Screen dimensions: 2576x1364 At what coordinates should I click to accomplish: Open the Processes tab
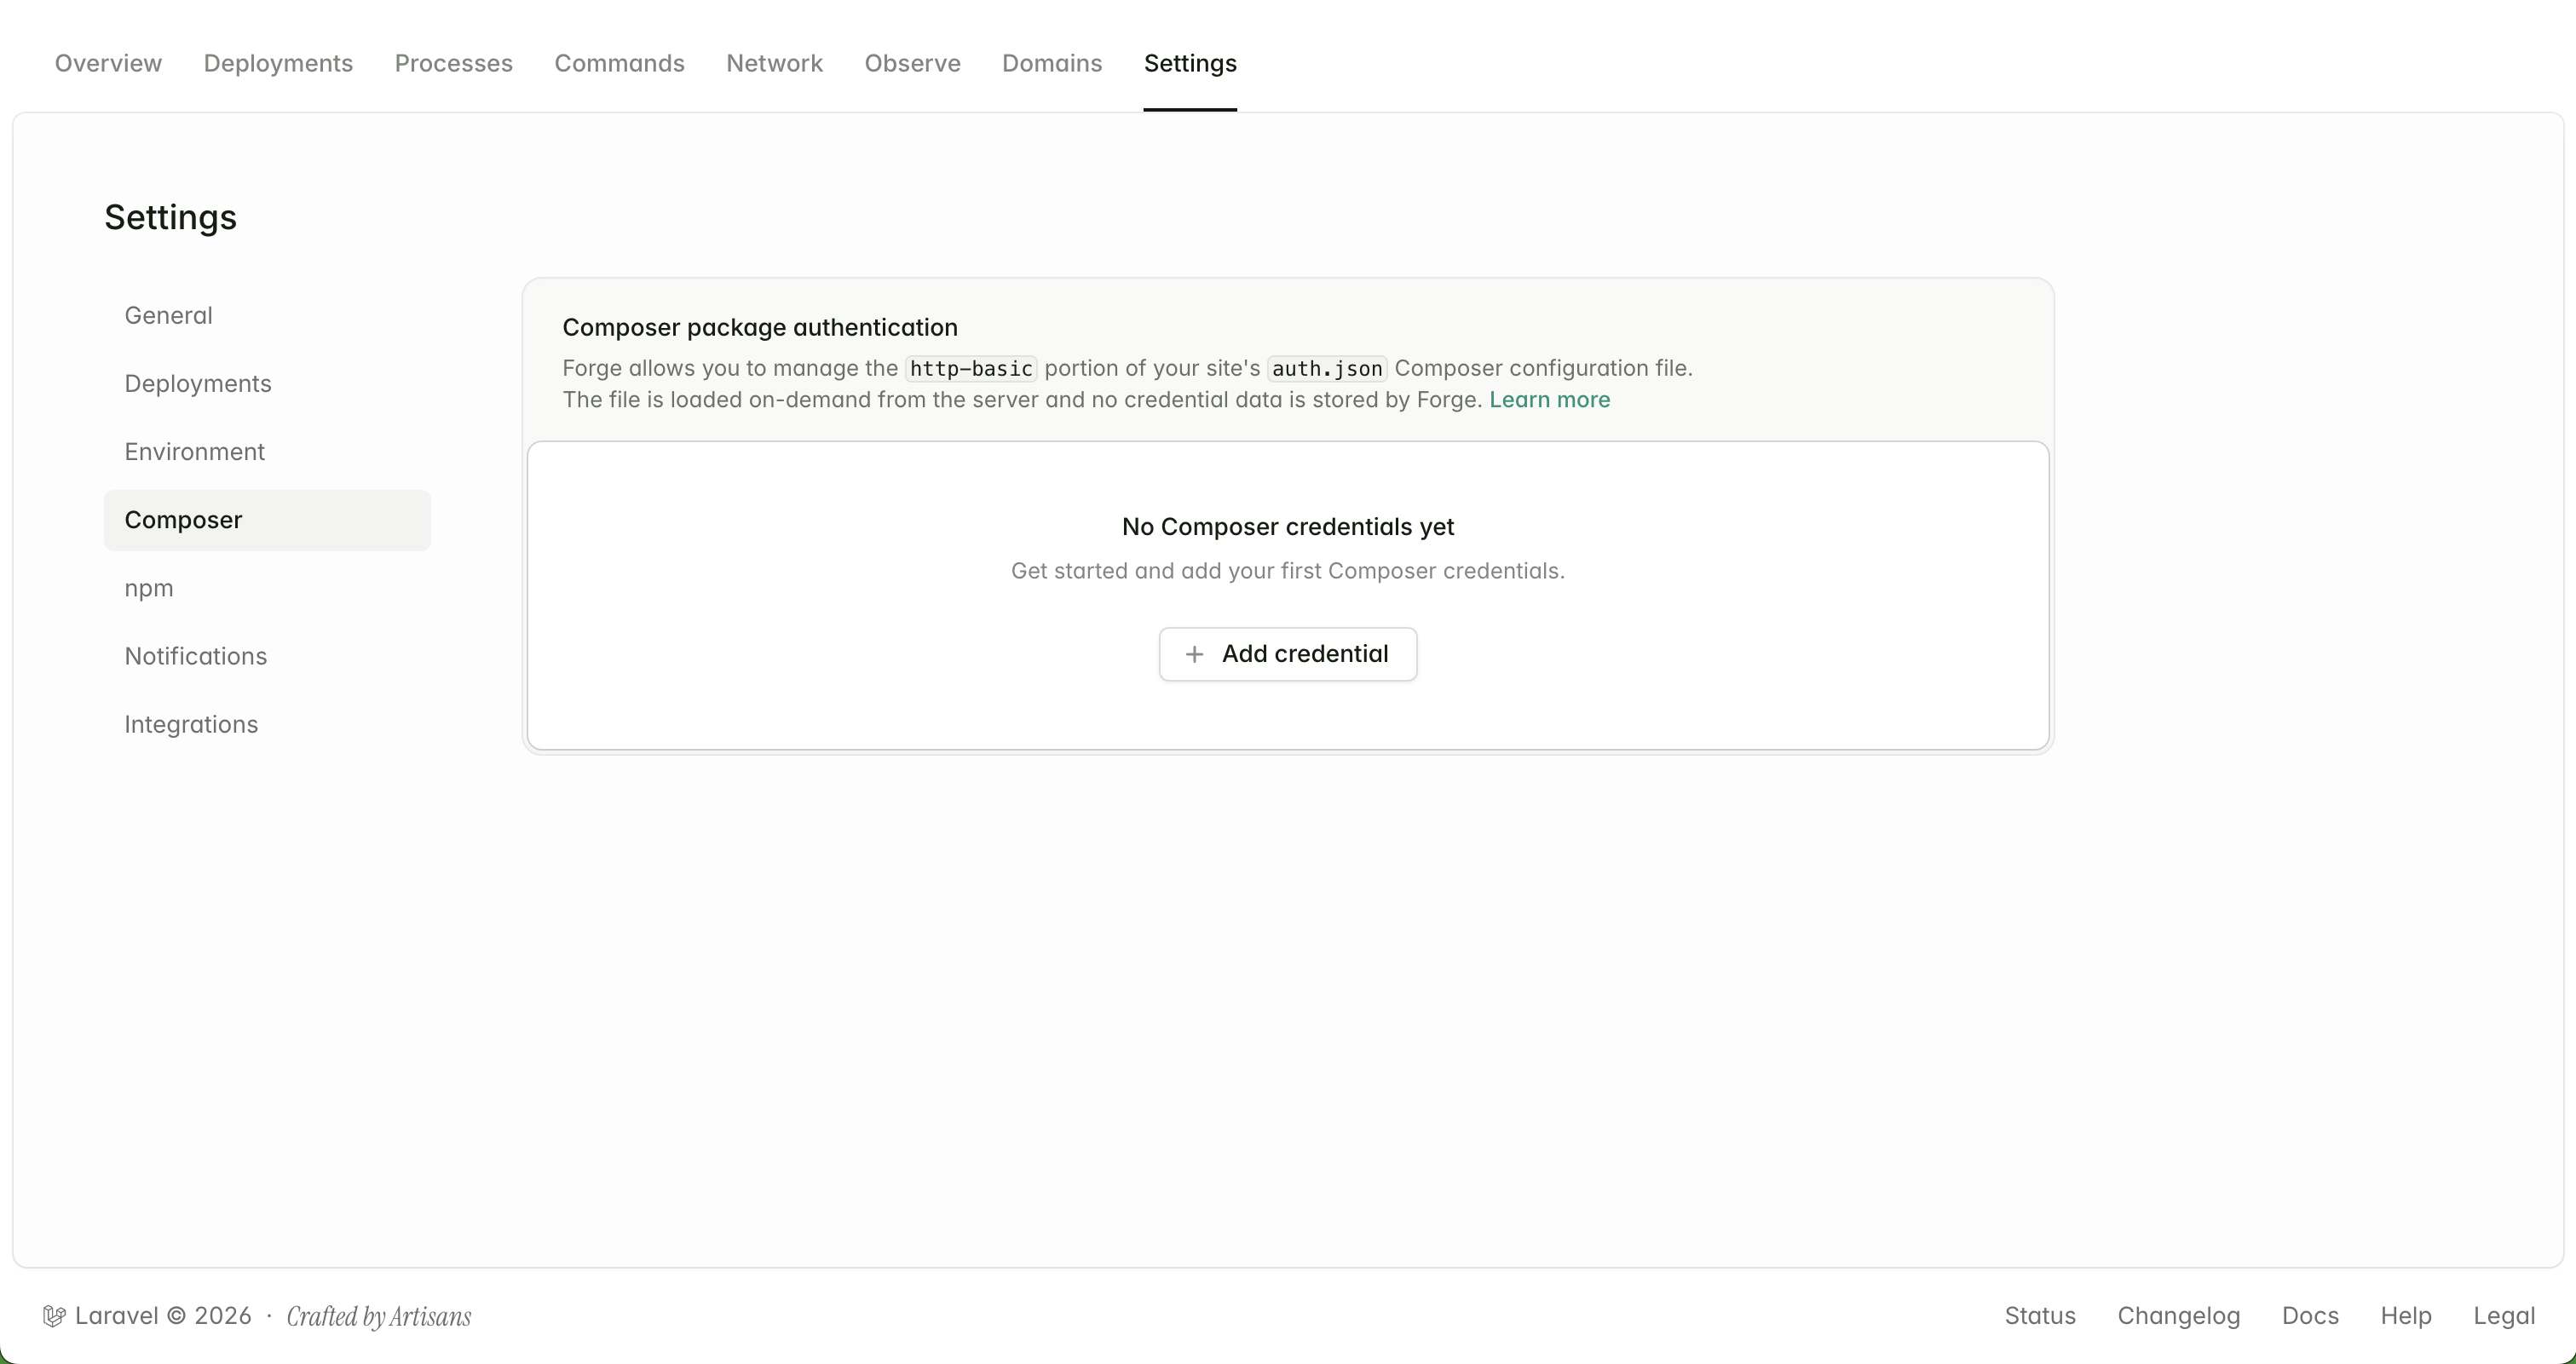[454, 63]
